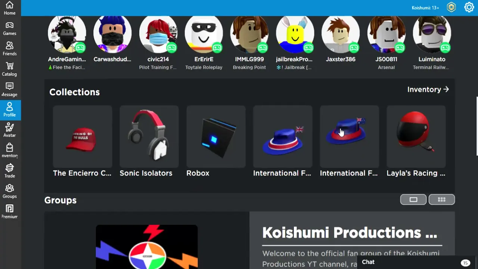This screenshot has height=269, width=478.
Task: Click the Robux icon in top bar
Action: coord(451,7)
